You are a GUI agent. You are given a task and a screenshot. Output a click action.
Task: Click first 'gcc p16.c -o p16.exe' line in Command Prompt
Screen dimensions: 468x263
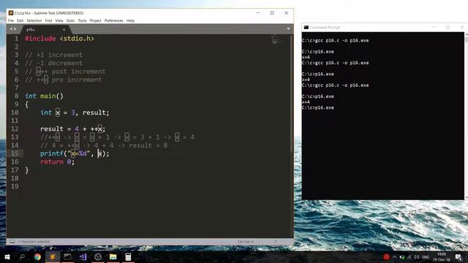(341, 40)
